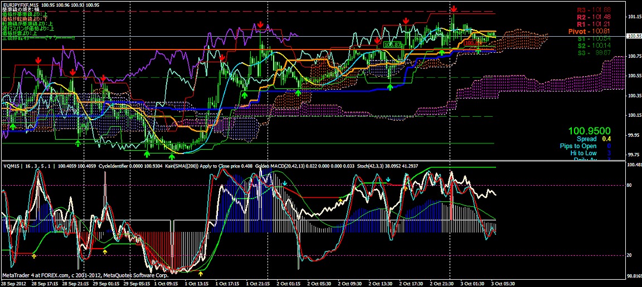Click the large green 100.9500 price display

click(590, 130)
